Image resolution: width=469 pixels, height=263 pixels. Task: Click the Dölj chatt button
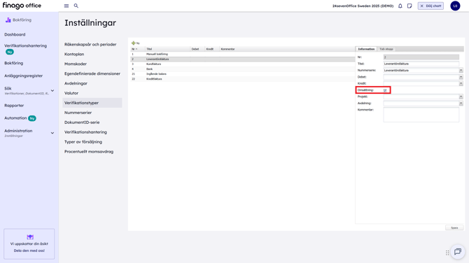pyautogui.click(x=430, y=6)
